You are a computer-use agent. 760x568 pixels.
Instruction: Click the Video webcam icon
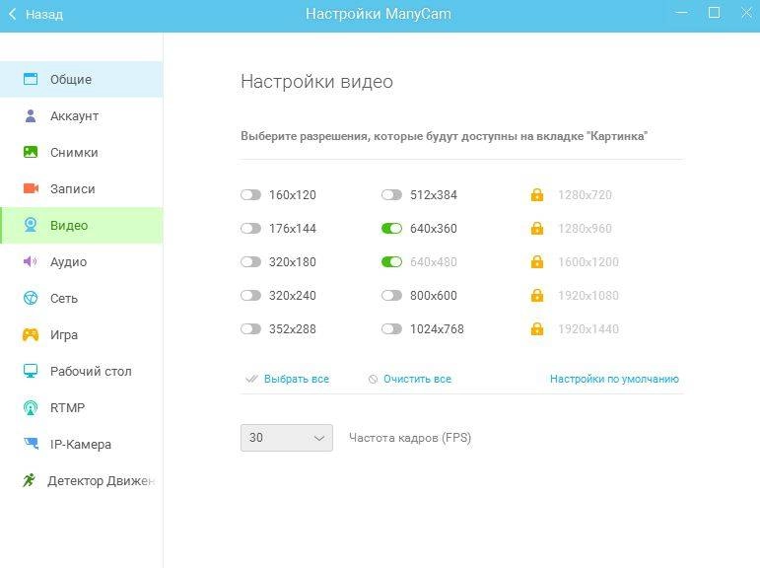pos(31,225)
